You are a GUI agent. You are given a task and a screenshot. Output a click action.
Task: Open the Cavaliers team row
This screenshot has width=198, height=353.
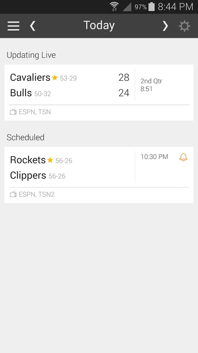click(70, 78)
